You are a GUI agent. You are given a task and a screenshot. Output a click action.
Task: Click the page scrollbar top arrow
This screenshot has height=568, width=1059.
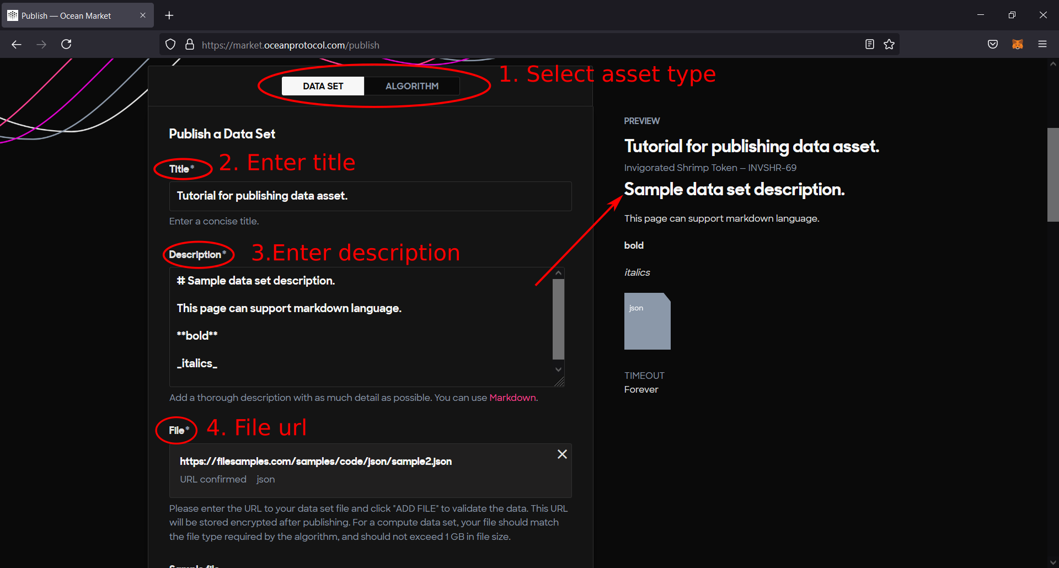click(1053, 64)
